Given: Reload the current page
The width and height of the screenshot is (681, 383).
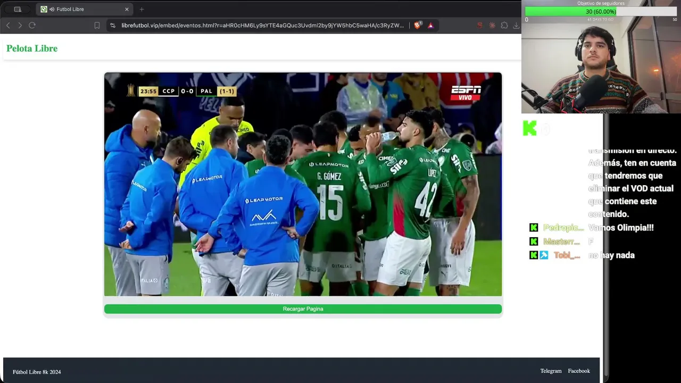Looking at the screenshot, I should pyautogui.click(x=32, y=25).
